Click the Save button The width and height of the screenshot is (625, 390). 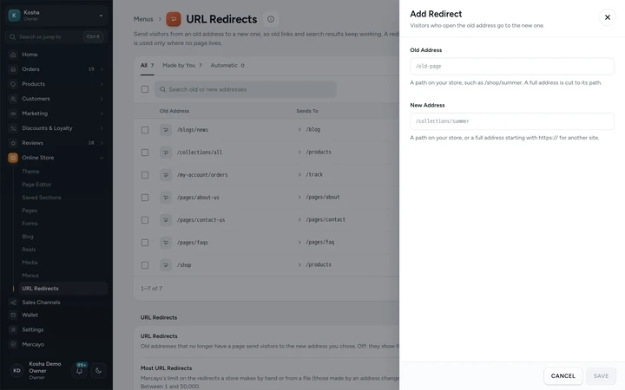(601, 375)
